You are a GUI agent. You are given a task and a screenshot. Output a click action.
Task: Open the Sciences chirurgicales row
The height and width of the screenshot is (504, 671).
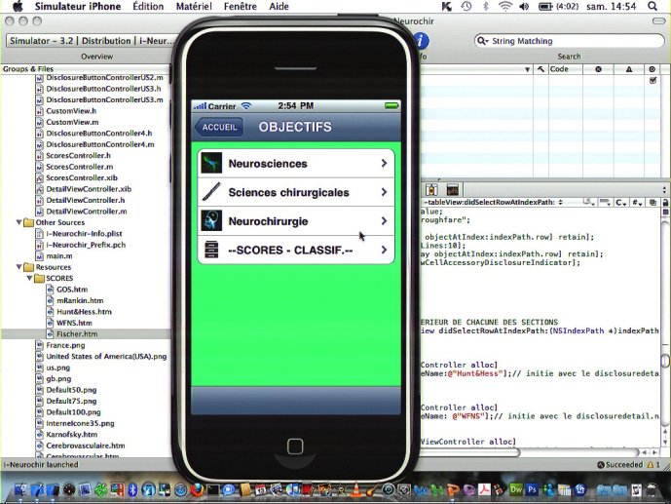(x=296, y=192)
